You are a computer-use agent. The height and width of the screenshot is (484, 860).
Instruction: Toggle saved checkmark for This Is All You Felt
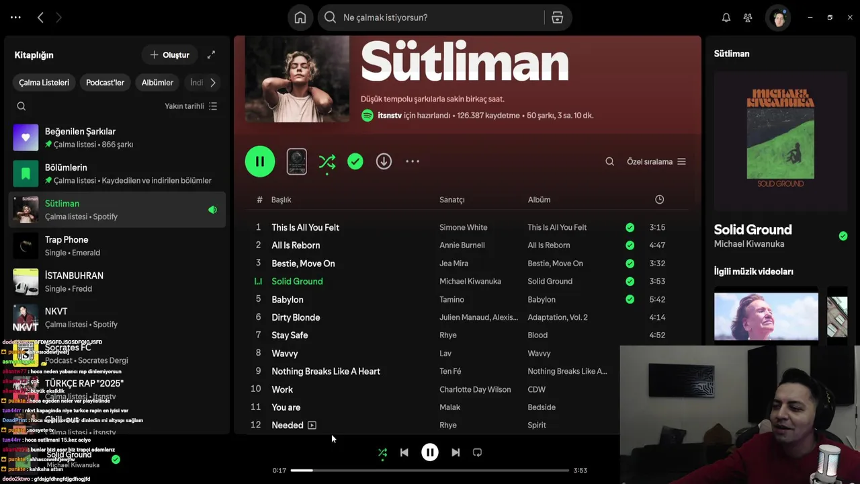pyautogui.click(x=630, y=227)
